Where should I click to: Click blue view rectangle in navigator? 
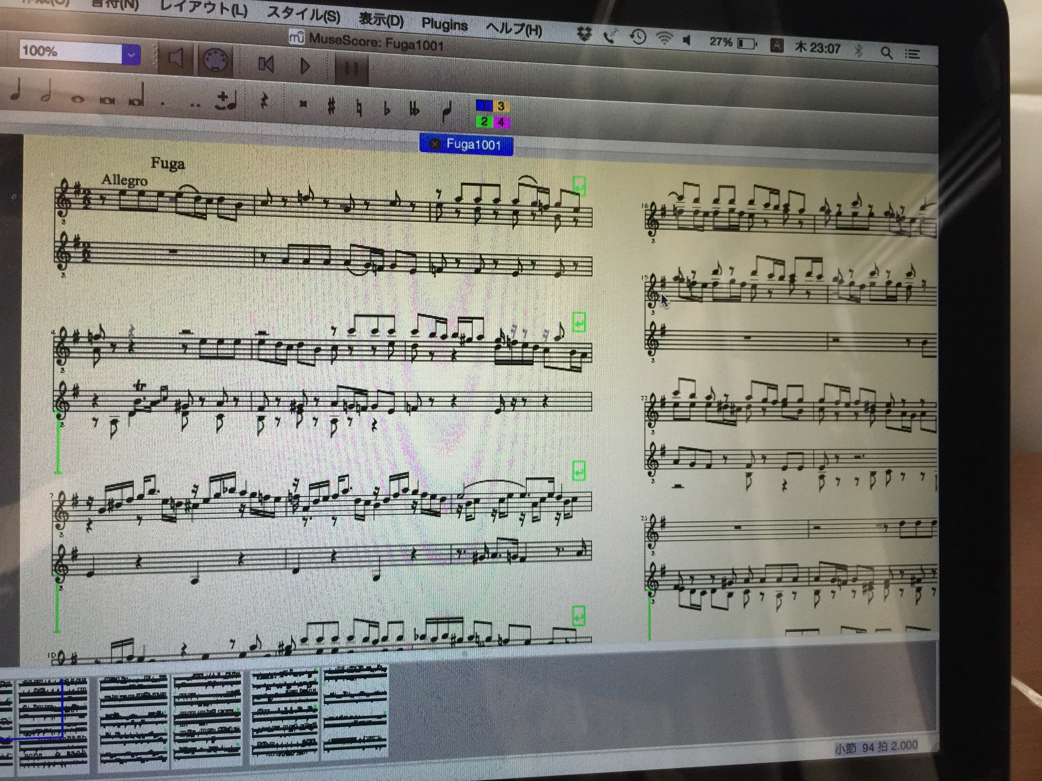tap(31, 709)
